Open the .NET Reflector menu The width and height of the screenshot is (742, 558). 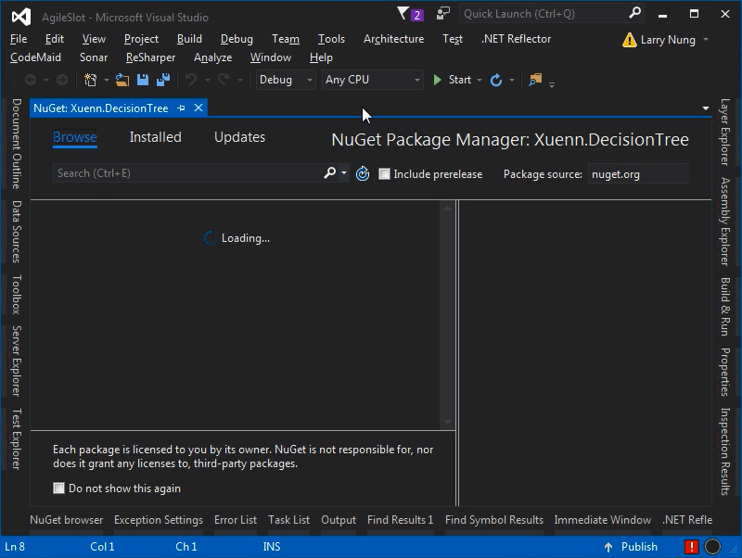point(516,39)
